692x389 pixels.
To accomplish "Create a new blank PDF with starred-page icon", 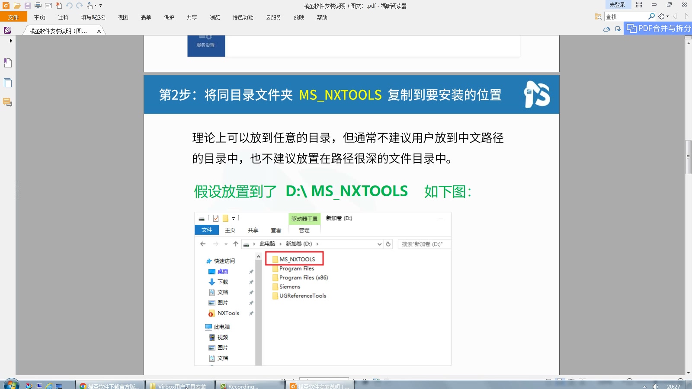I will (59, 6).
